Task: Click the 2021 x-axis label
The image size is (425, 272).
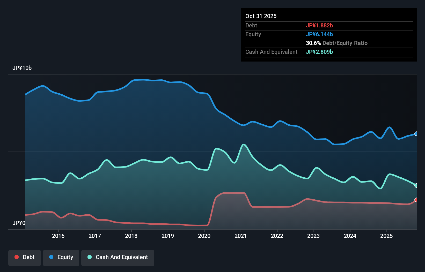Action: point(241,236)
